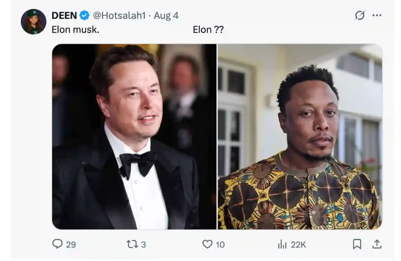This screenshot has height=261, width=401.
Task: Click the 29 replies count
Action: [71, 245]
